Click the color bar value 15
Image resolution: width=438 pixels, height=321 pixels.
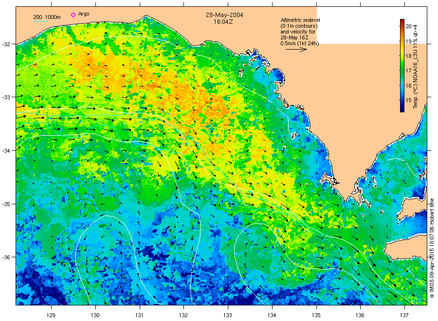pos(408,100)
